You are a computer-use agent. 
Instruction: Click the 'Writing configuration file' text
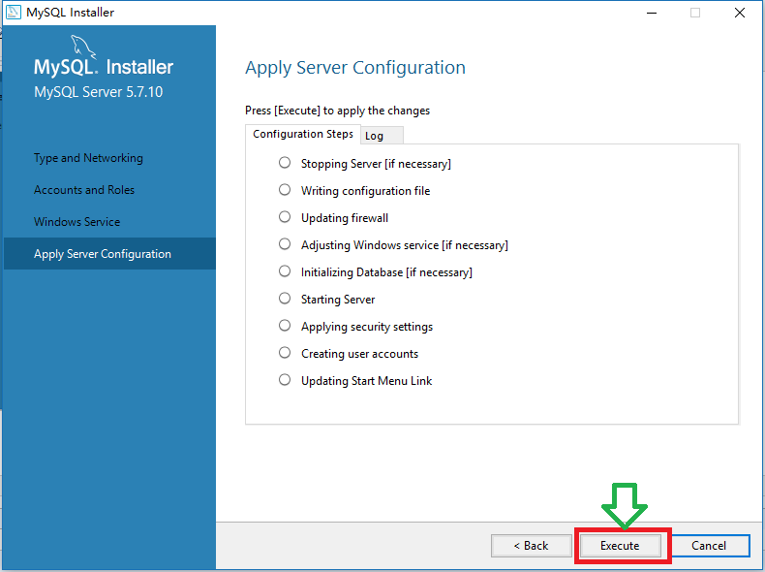365,190
